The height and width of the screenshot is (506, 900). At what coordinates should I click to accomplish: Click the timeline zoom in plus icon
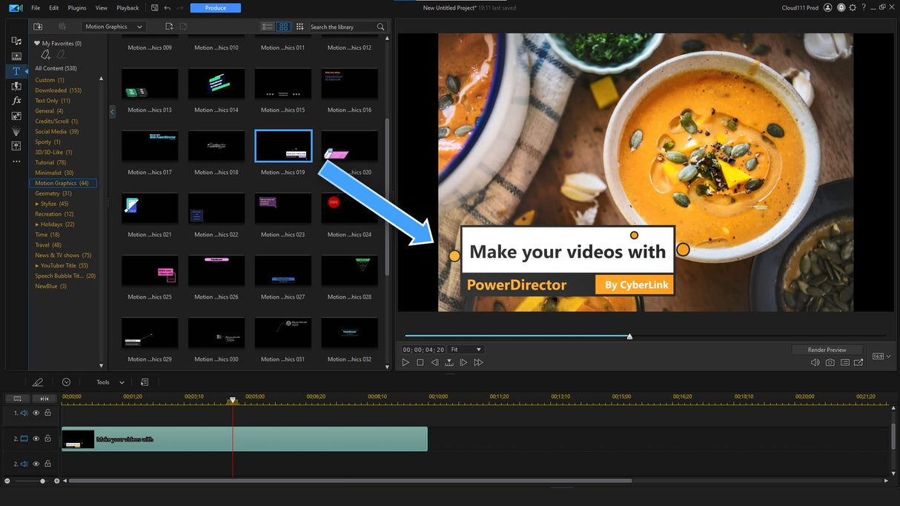[x=56, y=481]
